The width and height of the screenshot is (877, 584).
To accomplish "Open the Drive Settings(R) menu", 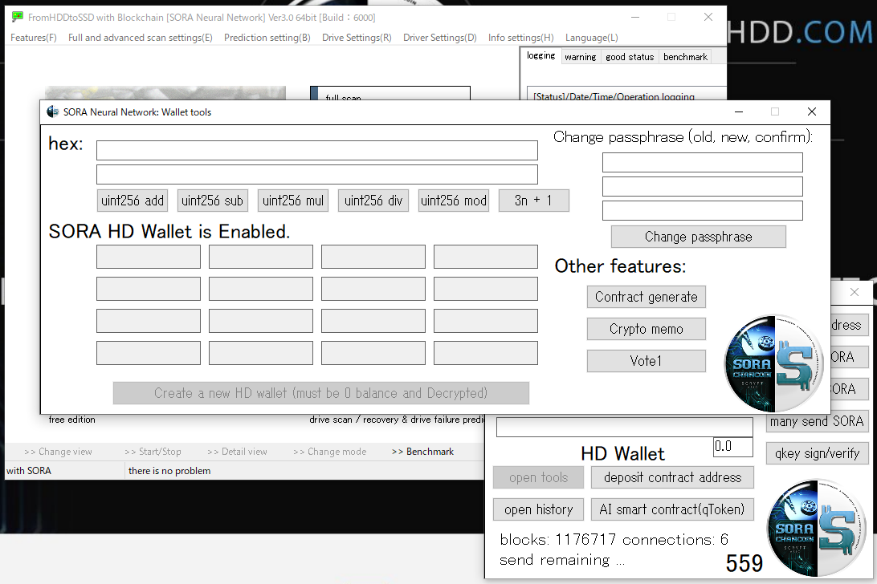I will click(x=357, y=38).
